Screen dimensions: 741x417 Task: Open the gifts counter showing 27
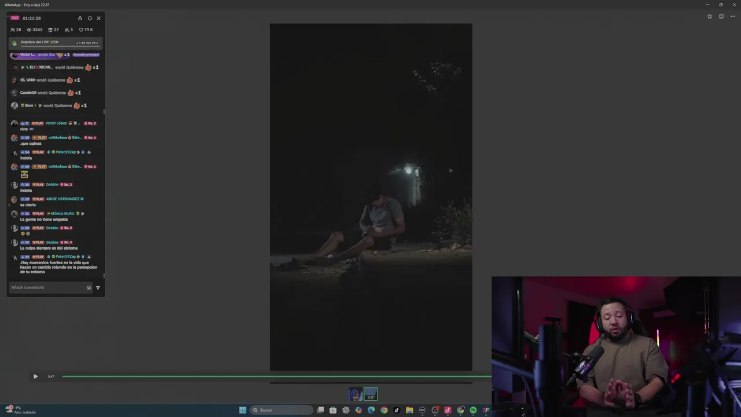coord(53,30)
